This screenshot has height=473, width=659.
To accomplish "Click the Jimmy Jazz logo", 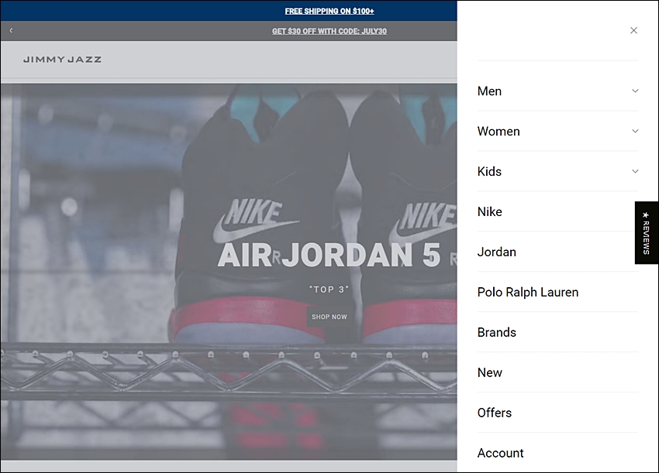I will tap(63, 60).
